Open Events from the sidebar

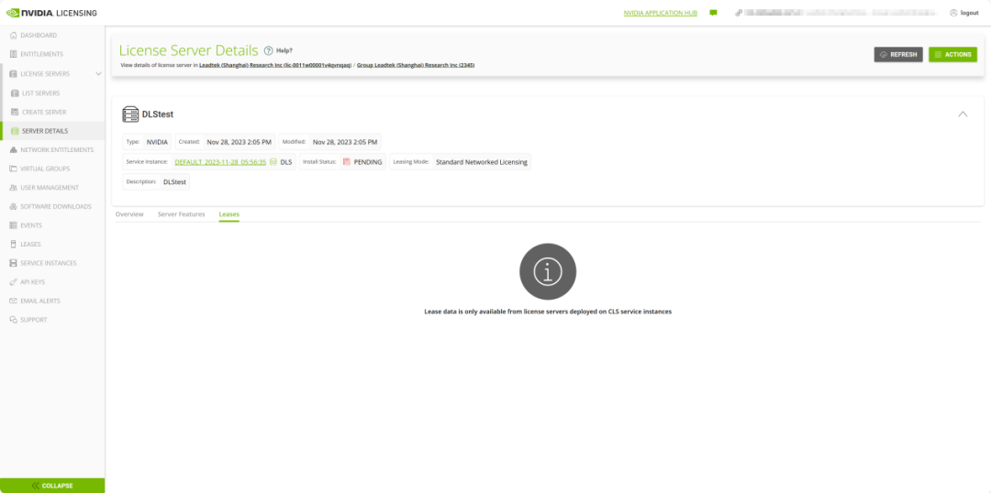31,225
